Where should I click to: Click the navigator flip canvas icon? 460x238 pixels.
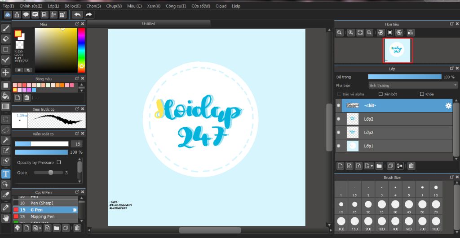[411, 32]
